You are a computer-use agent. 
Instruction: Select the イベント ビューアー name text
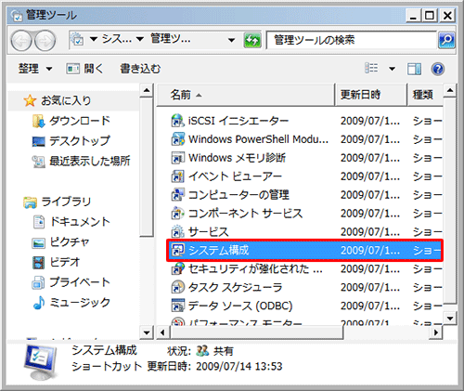(x=235, y=176)
